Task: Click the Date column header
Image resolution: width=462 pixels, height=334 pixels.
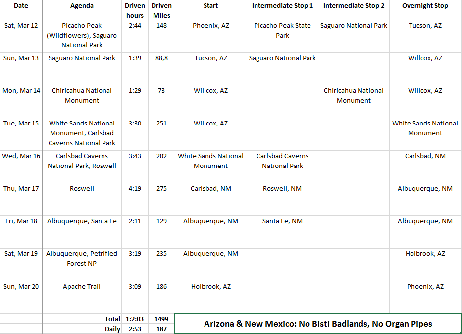Action: [21, 6]
